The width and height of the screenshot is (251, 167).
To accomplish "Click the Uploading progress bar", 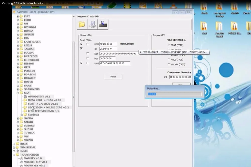I will [x=174, y=94].
